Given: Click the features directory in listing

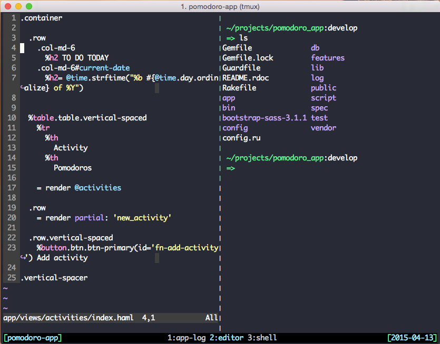Looking at the screenshot, I should [x=327, y=58].
